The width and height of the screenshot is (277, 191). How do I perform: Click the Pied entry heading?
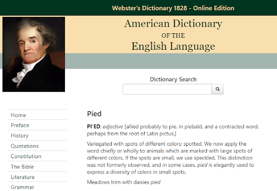(94, 114)
